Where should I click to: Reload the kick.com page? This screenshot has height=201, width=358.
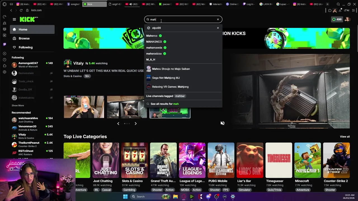pyautogui.click(x=21, y=10)
